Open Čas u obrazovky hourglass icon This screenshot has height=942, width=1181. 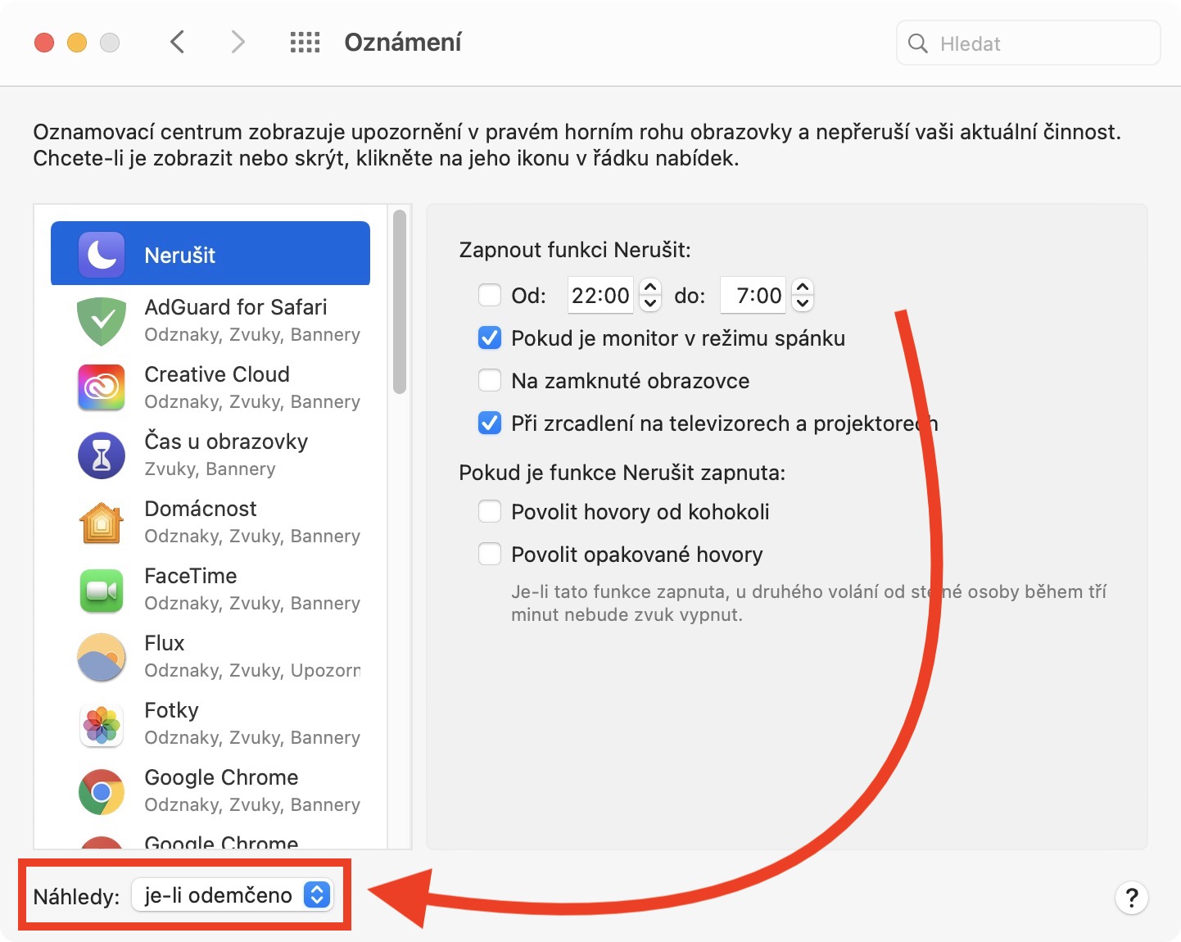[x=102, y=455]
